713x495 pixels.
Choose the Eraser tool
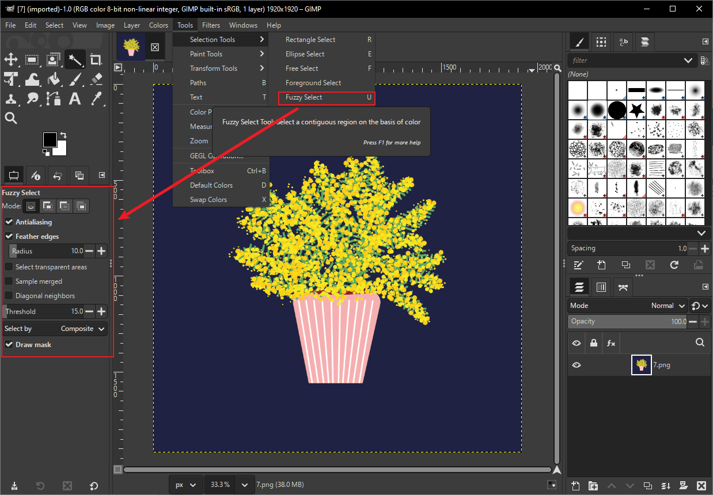(96, 80)
